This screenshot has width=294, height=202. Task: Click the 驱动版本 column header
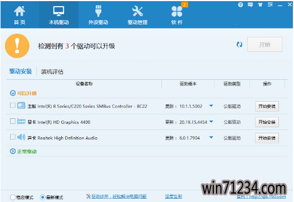pyautogui.click(x=188, y=84)
